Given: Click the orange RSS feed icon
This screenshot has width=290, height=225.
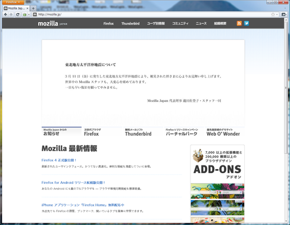Looking at the screenshot, I should (x=239, y=23).
